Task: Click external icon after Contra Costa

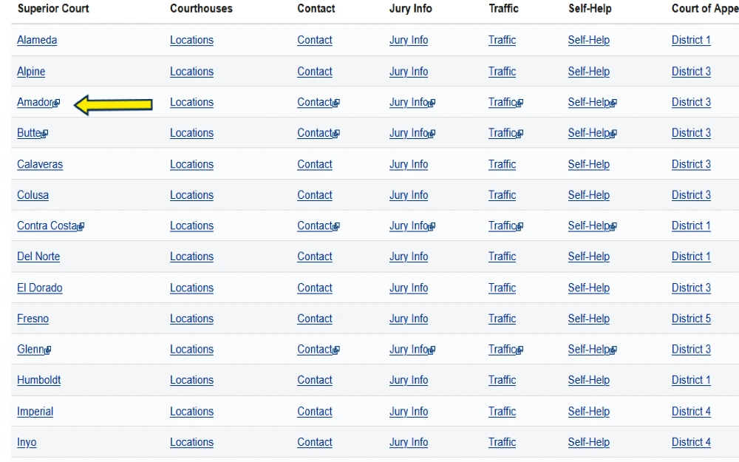Action: coord(81,227)
